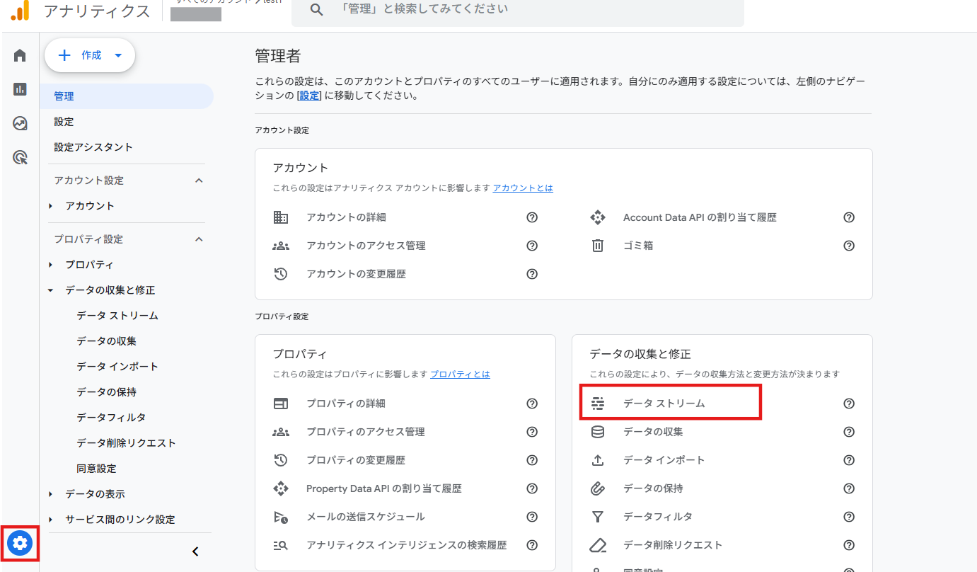Show help for プロパティの変更履歴
This screenshot has height=572, width=977.
point(532,460)
